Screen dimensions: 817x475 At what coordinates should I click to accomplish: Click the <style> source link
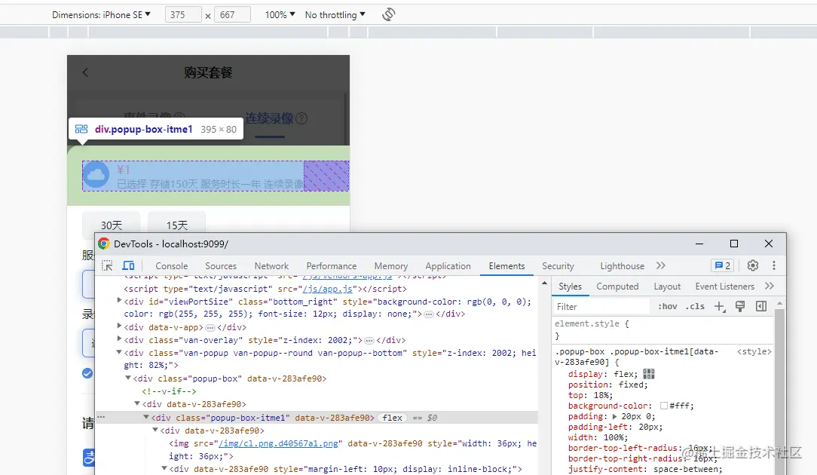coord(754,351)
